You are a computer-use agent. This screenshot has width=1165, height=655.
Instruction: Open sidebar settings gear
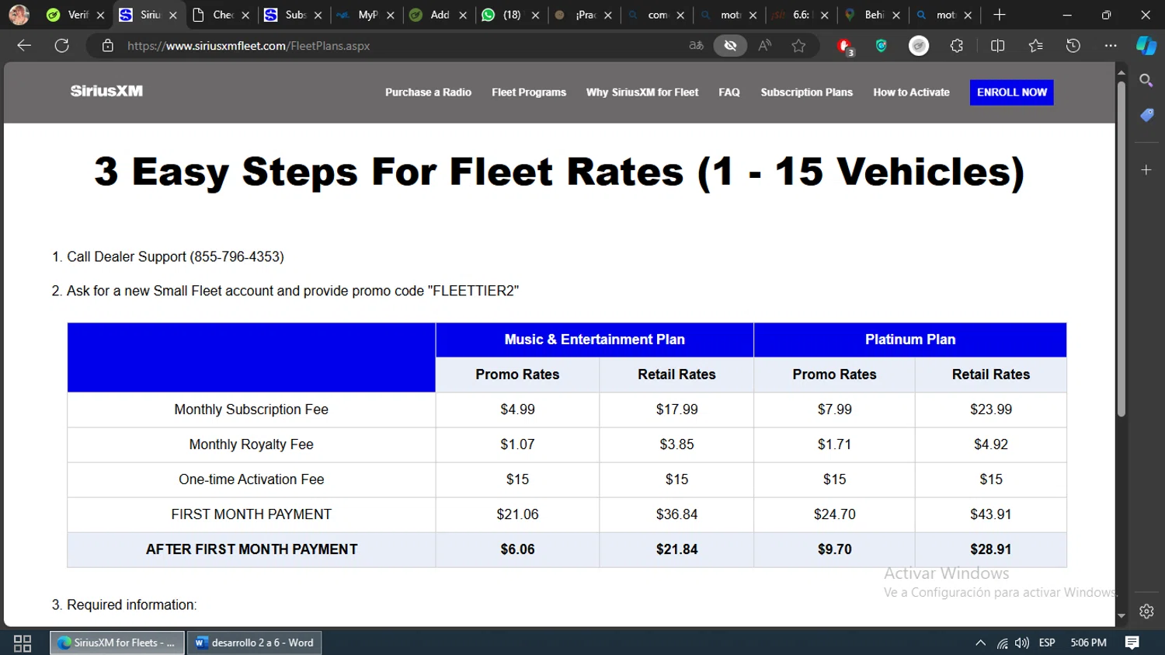[1146, 611]
